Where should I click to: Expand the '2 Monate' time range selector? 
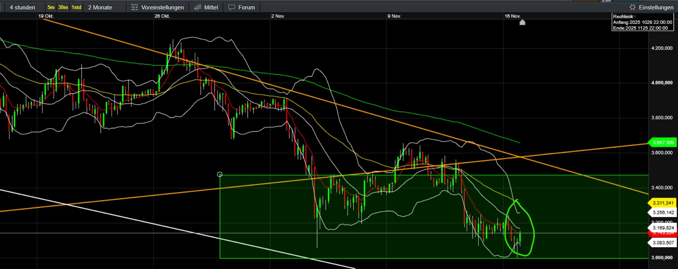(x=100, y=8)
